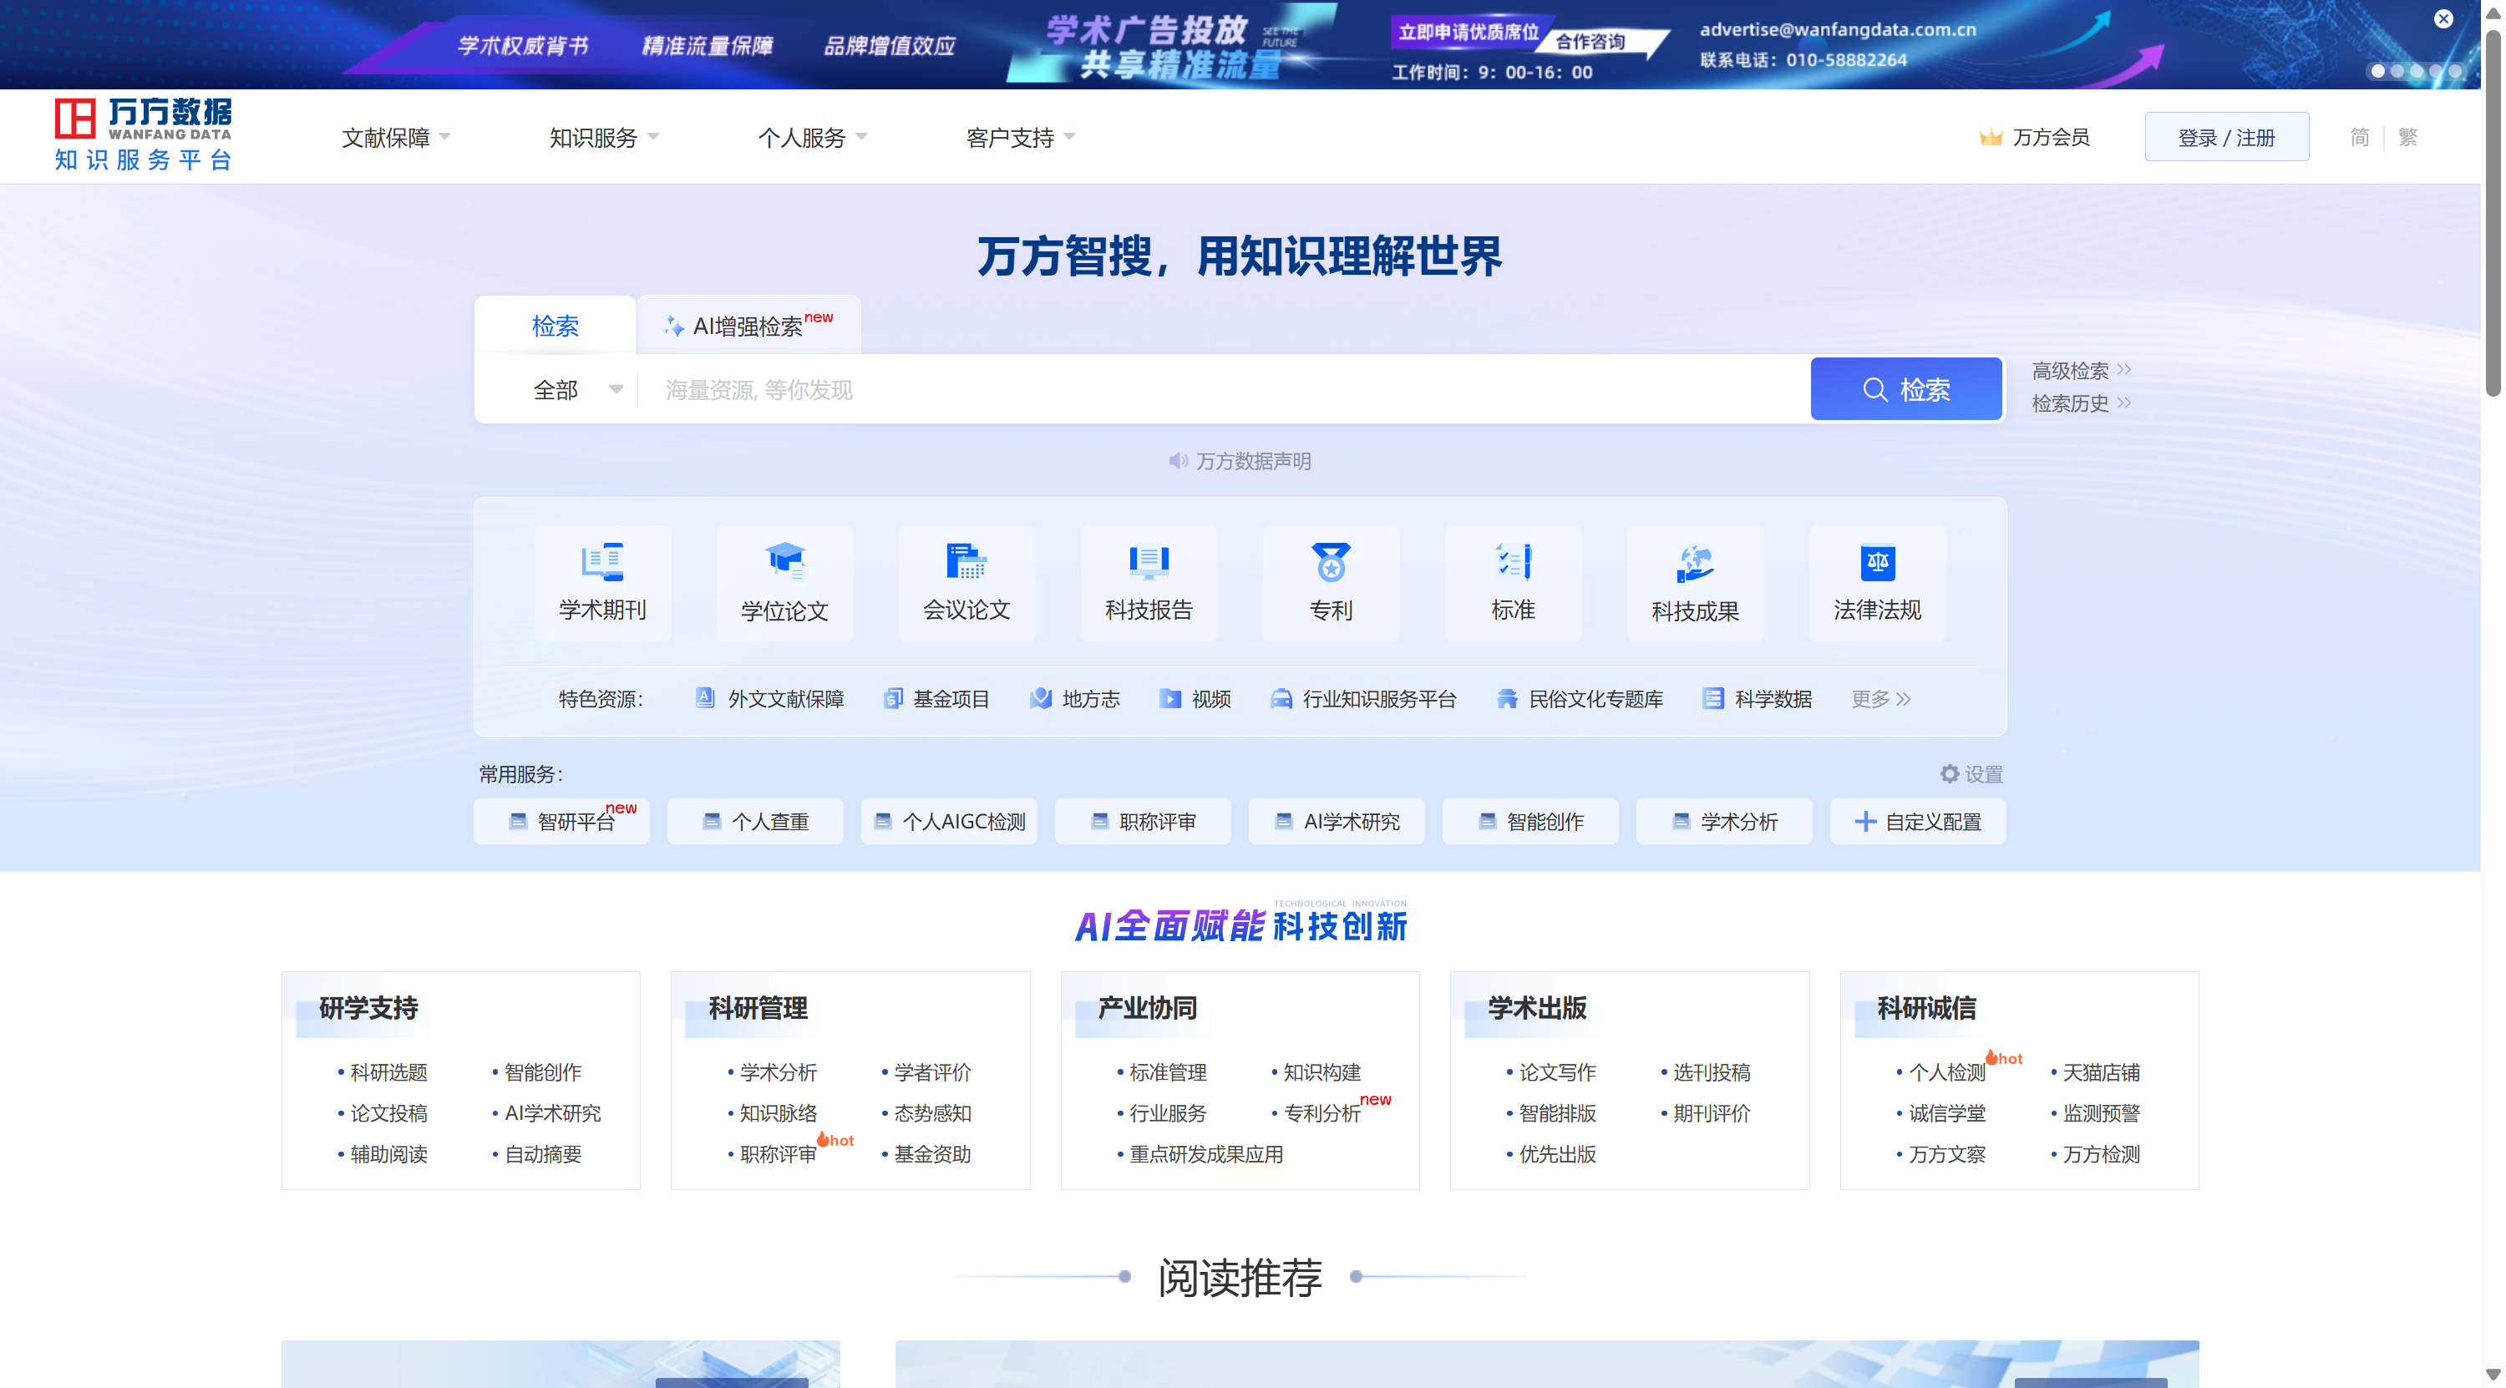Viewport: 2506px width, 1388px height.
Task: Open 知识脉络 under 科研管理
Action: pyautogui.click(x=778, y=1112)
